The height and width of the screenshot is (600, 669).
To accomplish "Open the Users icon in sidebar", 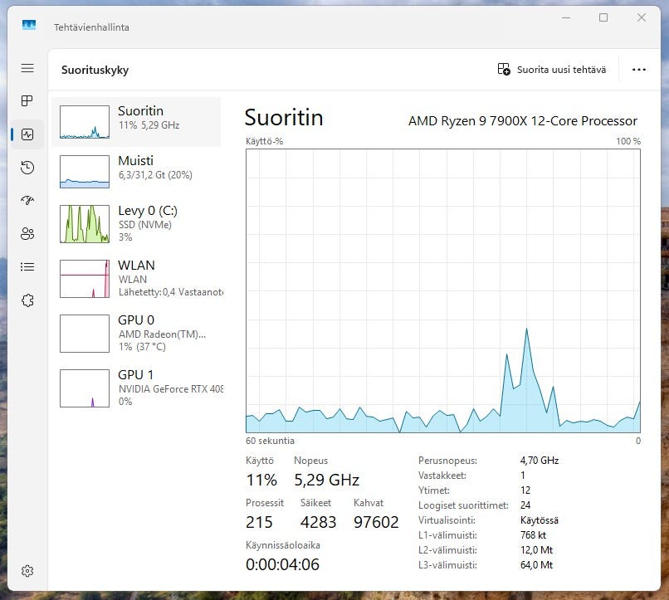I will (x=27, y=233).
